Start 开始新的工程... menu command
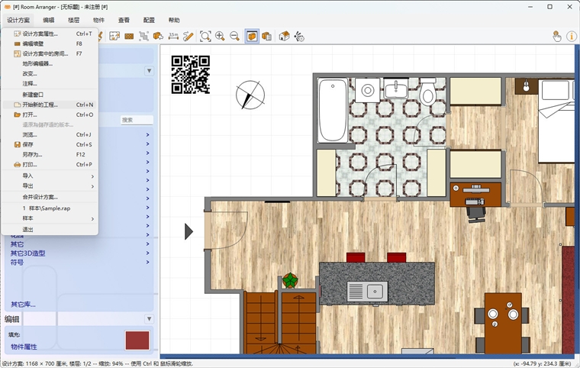Screen dimensions: 580x368 (50, 105)
